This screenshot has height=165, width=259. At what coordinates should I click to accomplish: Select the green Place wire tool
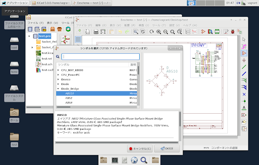coord(244,67)
